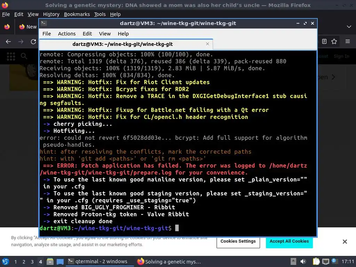
Task: Click 'Removed BIG_UGLY_FROGMINER - Ribbit' line
Action: 114,207
